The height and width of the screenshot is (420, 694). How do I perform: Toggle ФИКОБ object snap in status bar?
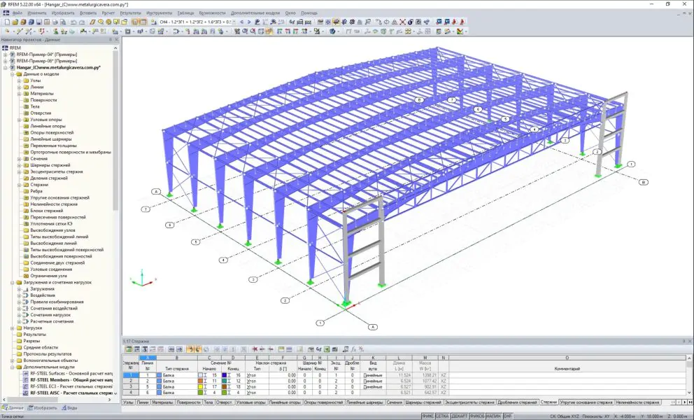(x=477, y=416)
